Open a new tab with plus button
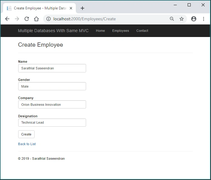The width and height of the screenshot is (211, 180). [82, 8]
